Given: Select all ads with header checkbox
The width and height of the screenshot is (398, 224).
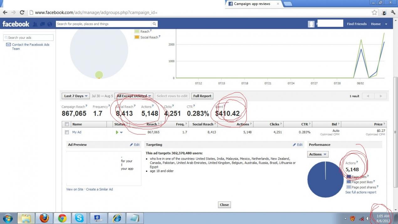Looking at the screenshot, I should (x=67, y=124).
